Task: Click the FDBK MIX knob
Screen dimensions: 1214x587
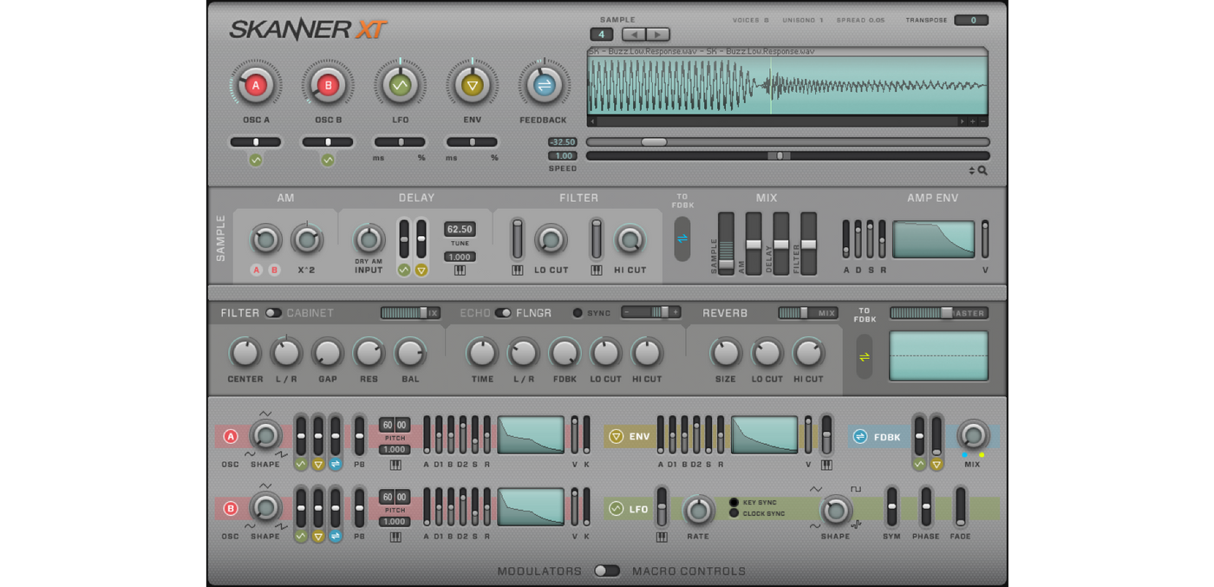Action: pyautogui.click(x=973, y=435)
